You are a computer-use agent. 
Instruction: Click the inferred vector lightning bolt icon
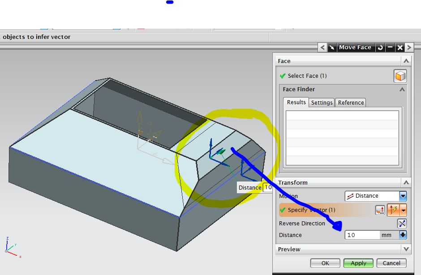[393, 210]
